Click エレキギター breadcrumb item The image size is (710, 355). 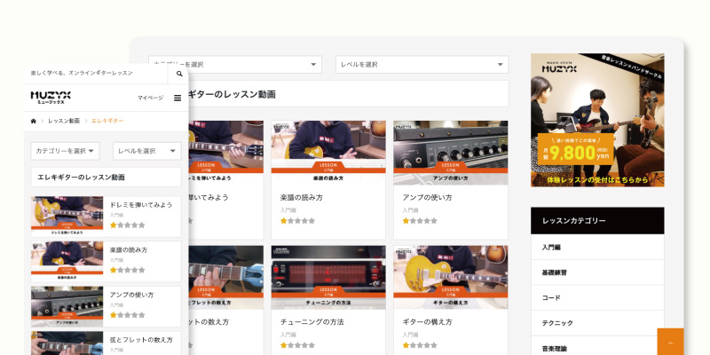pos(107,121)
